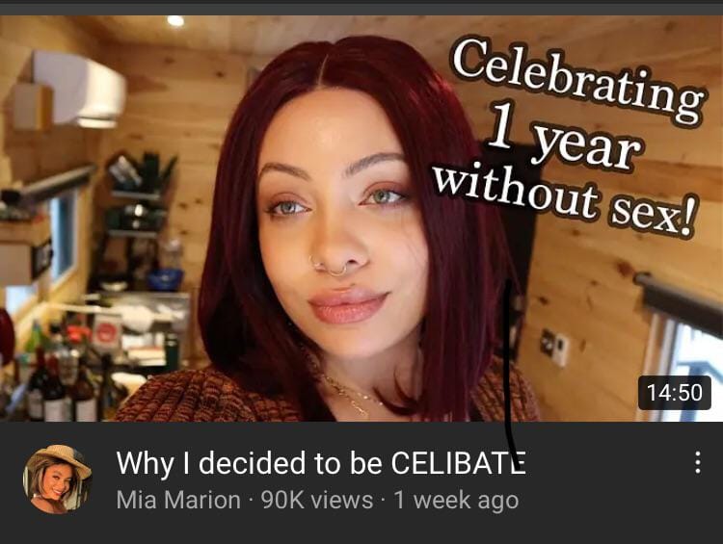
Task: Click the Celebrating overlay text on thumbnail
Action: tap(578, 81)
